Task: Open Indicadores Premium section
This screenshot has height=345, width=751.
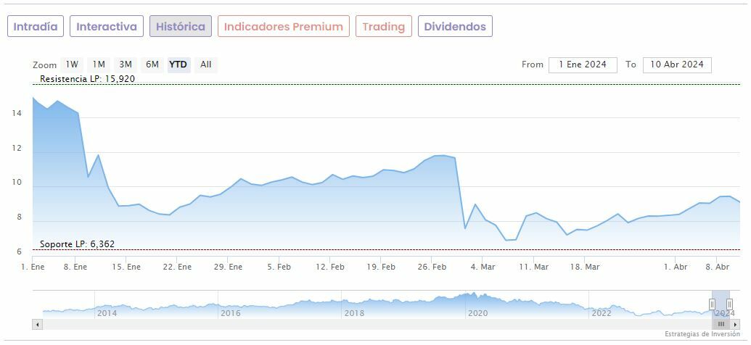Action: click(283, 27)
